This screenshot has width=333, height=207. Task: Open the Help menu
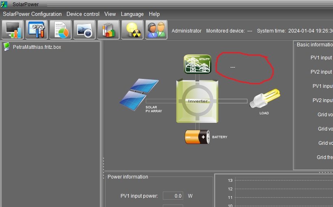[x=154, y=14]
